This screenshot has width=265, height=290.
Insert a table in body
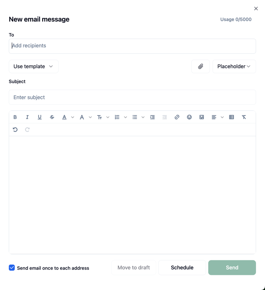coord(231,117)
